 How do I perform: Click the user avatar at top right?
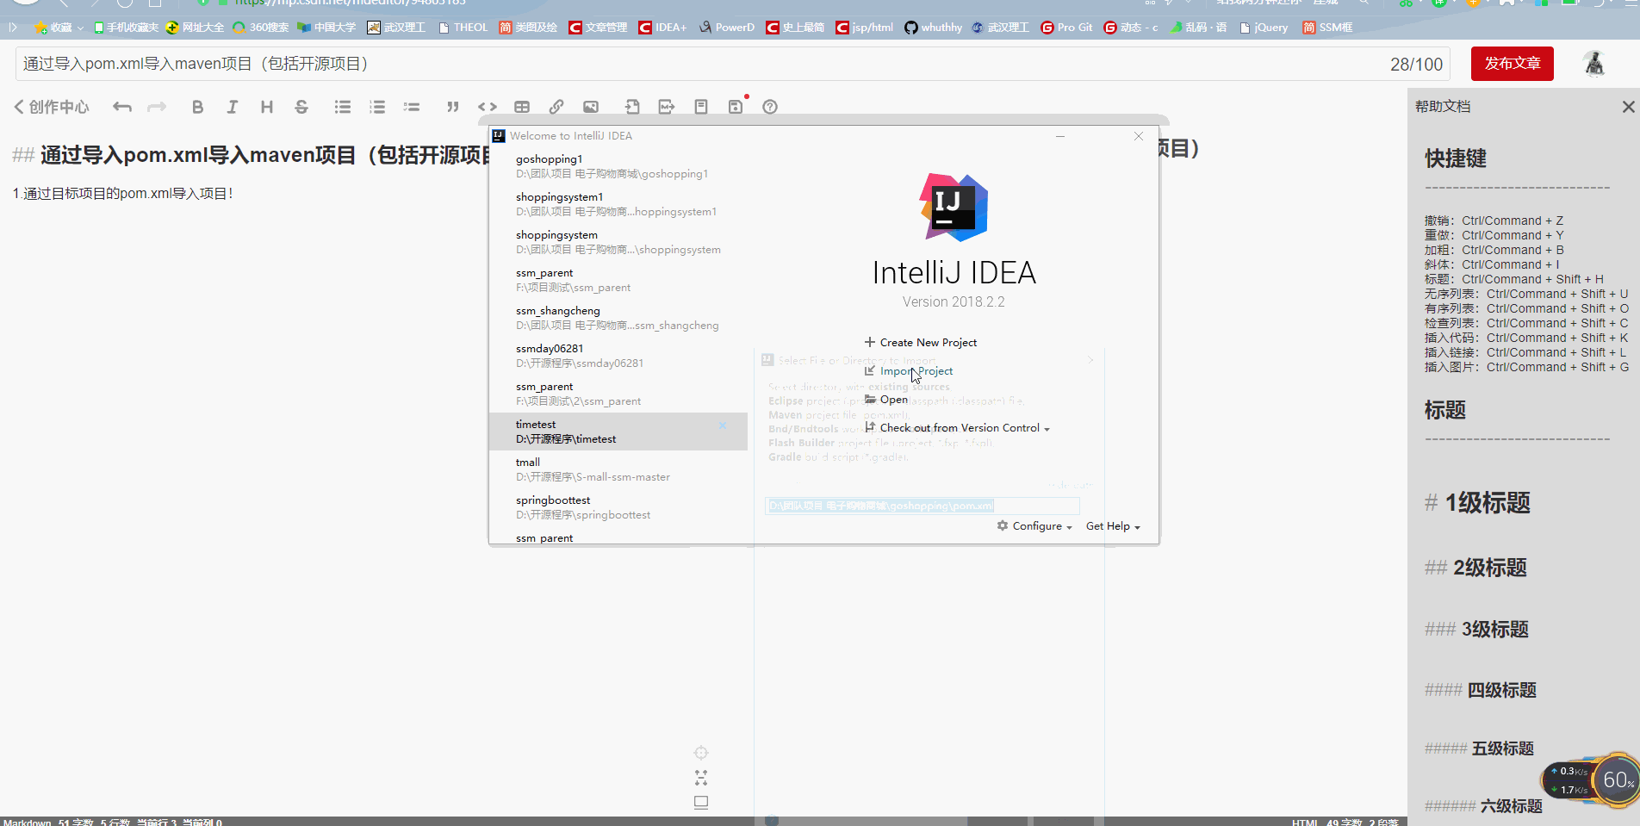click(1594, 64)
